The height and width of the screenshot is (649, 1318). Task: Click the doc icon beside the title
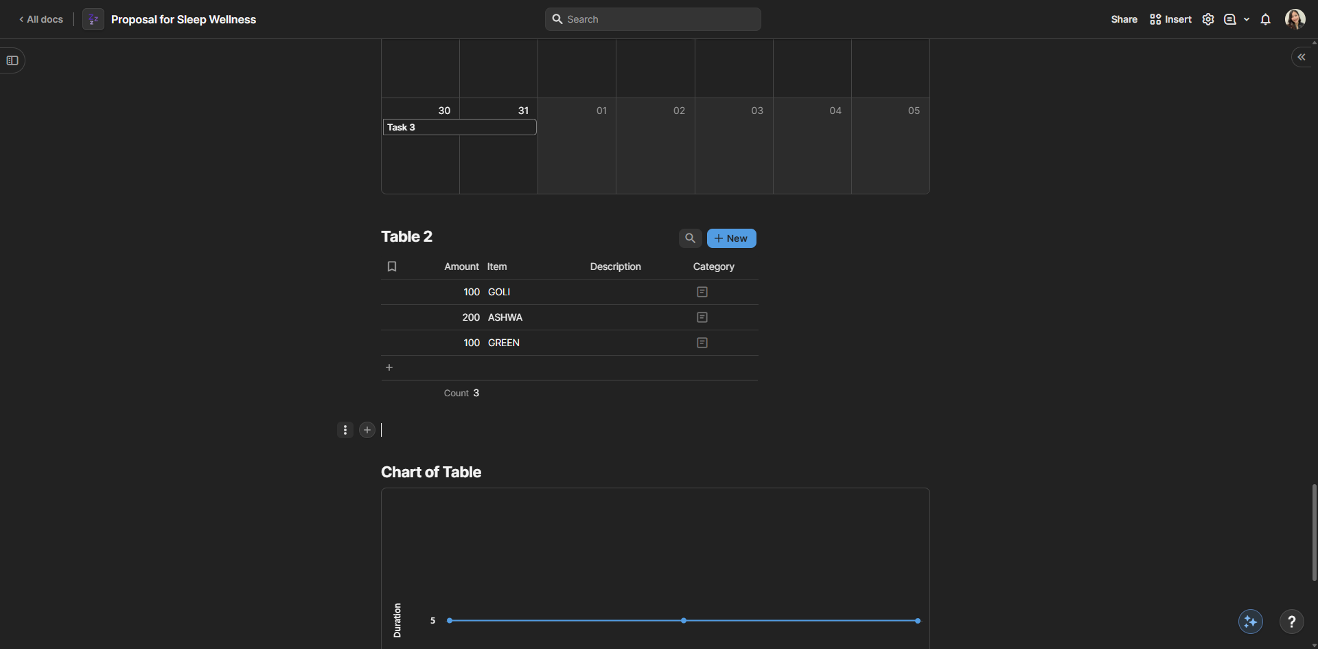[93, 19]
